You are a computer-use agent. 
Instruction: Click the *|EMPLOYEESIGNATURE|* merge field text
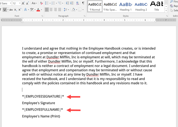coord(43,96)
